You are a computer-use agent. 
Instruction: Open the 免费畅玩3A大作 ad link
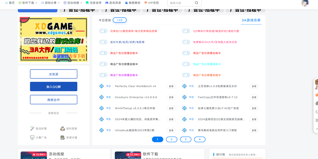coord(215,42)
